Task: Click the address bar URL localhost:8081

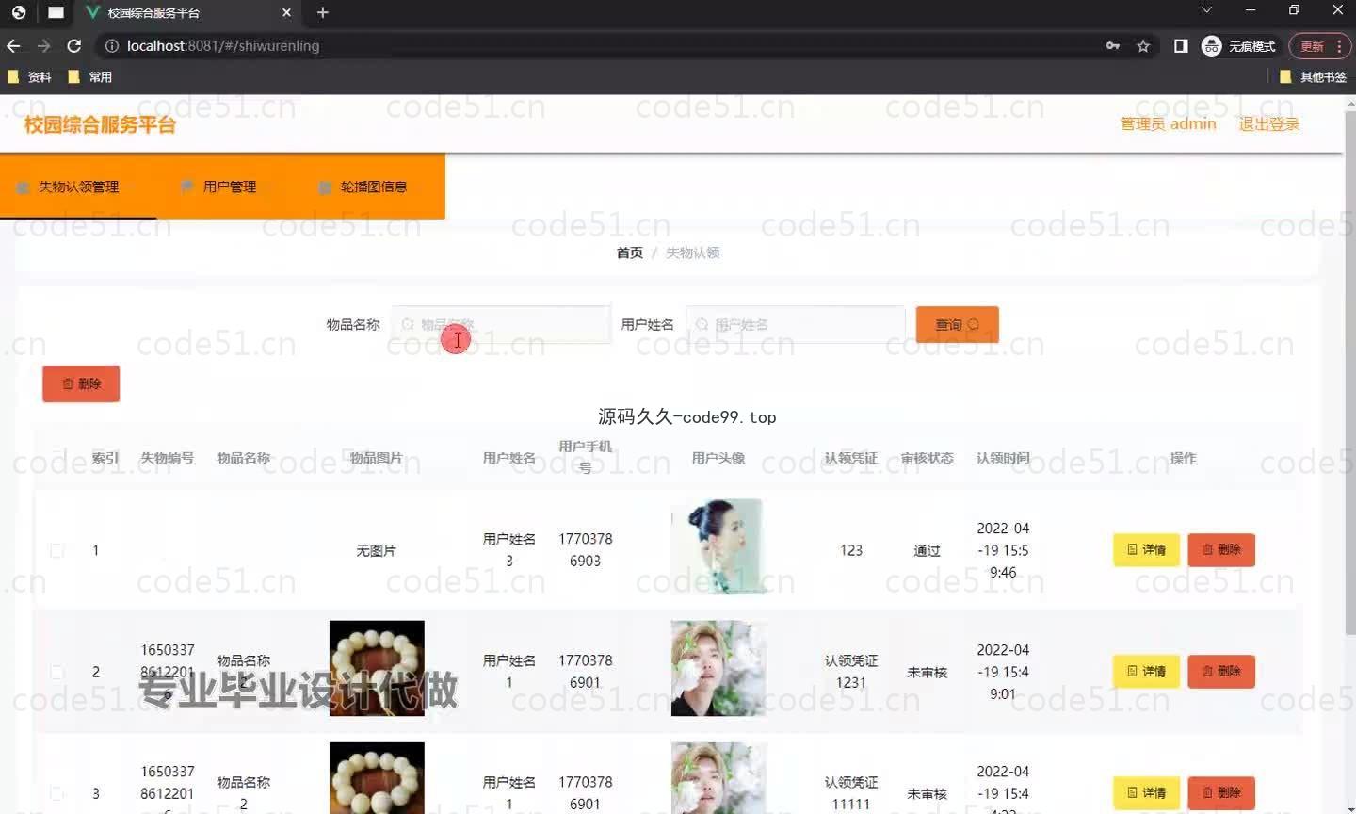Action: (x=223, y=45)
